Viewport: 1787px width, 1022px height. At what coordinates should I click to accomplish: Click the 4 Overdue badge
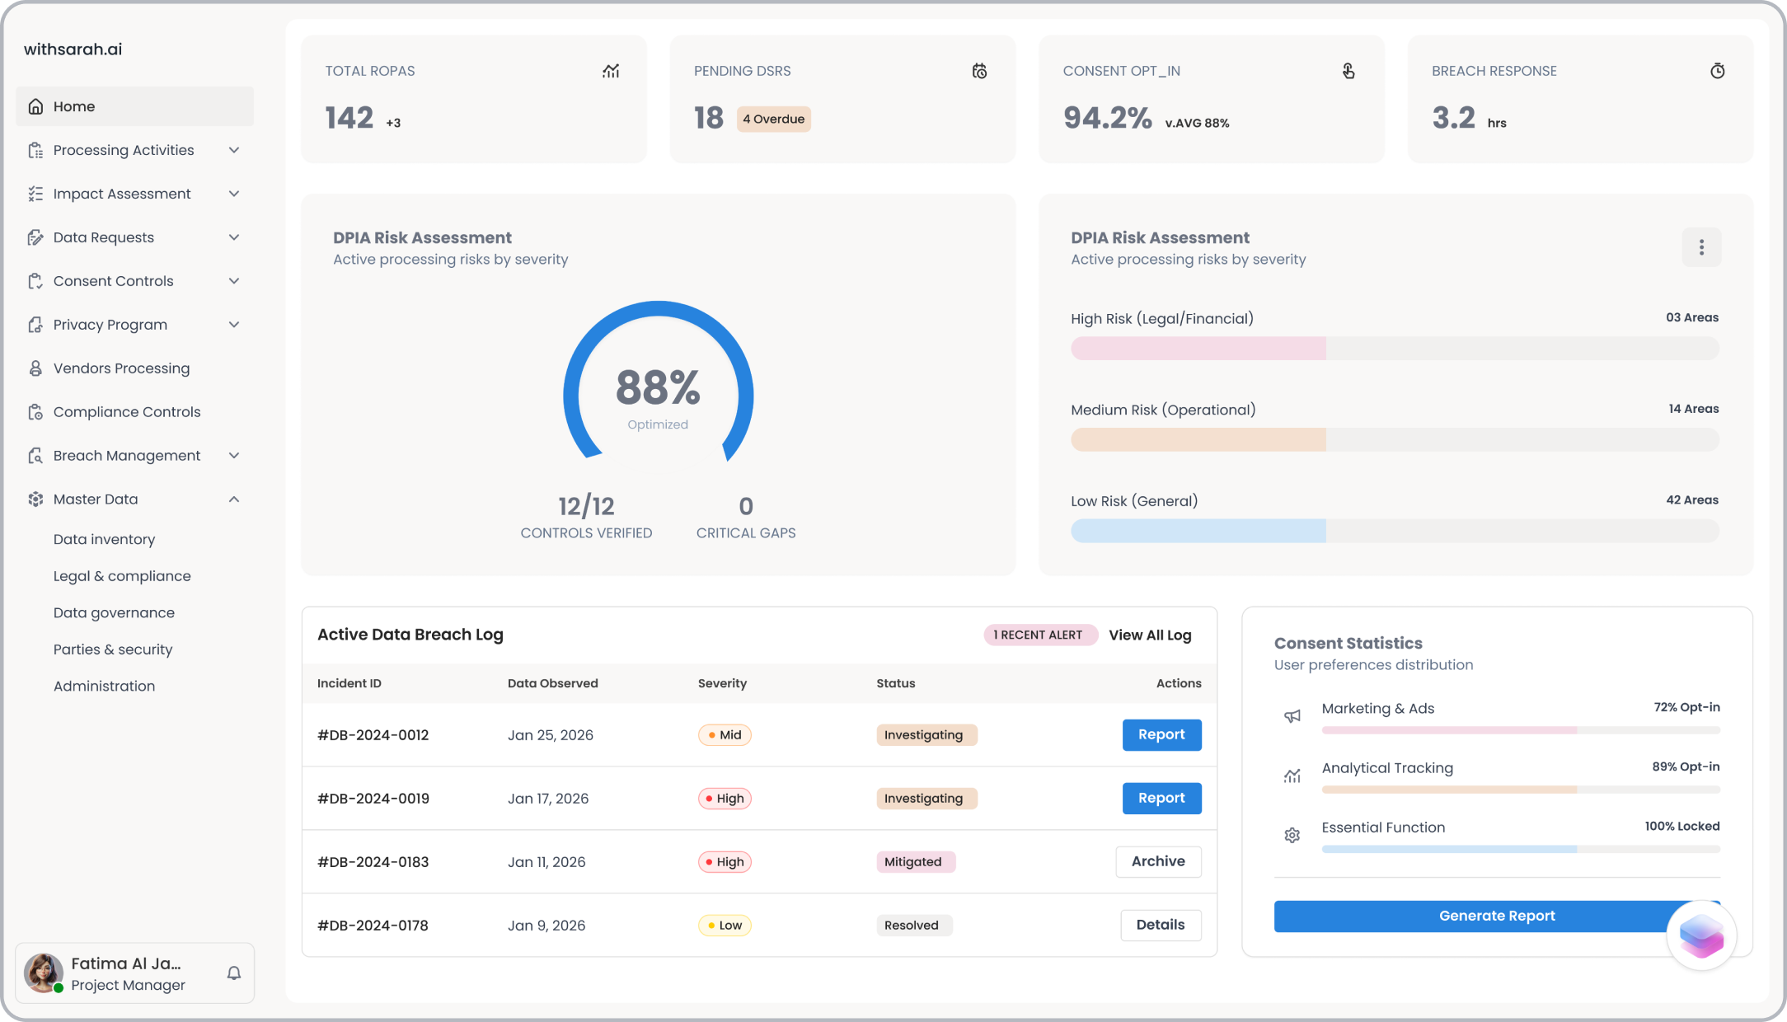pyautogui.click(x=773, y=119)
